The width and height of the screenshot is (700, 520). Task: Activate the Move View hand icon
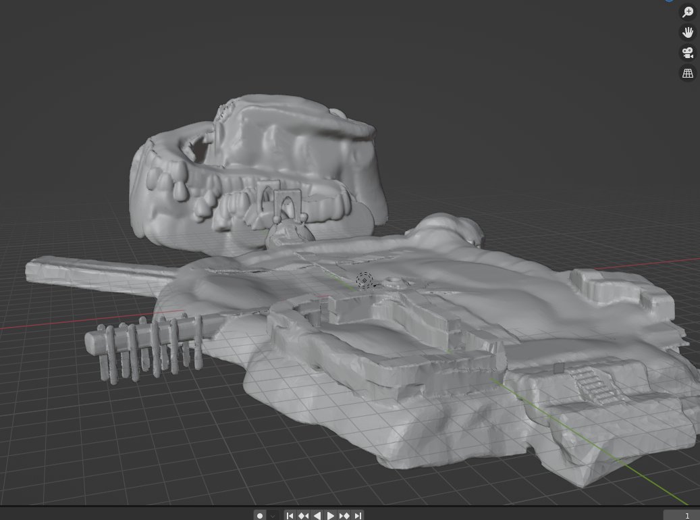pyautogui.click(x=687, y=32)
